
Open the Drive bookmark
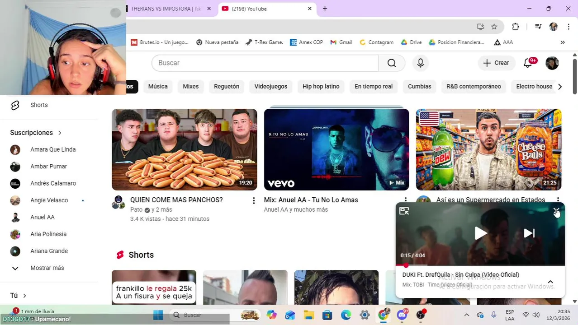click(x=411, y=42)
